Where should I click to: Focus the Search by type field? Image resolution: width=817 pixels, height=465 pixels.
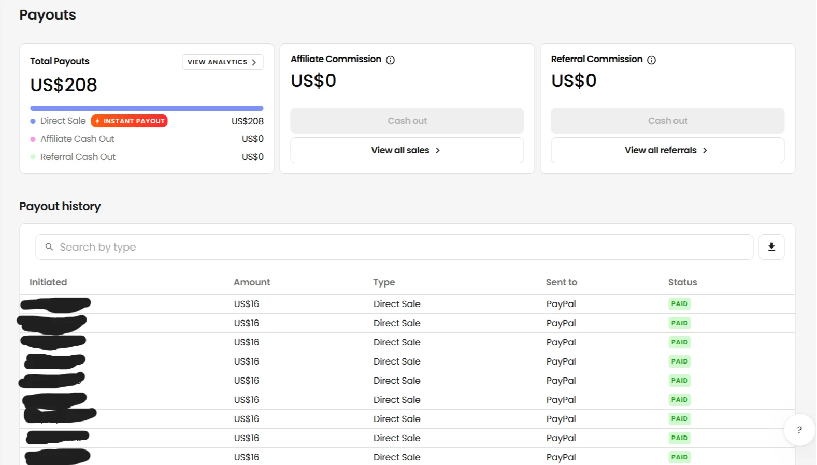(x=394, y=247)
